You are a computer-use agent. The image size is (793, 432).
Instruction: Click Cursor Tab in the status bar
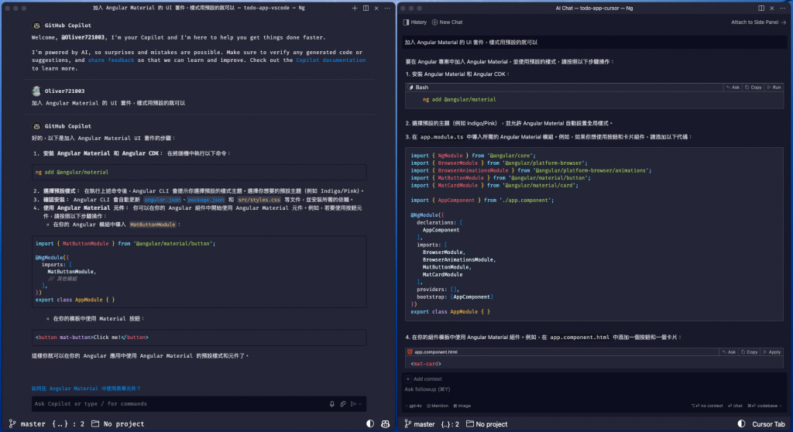pyautogui.click(x=769, y=424)
